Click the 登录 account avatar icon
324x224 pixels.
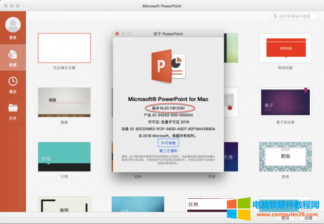click(13, 25)
